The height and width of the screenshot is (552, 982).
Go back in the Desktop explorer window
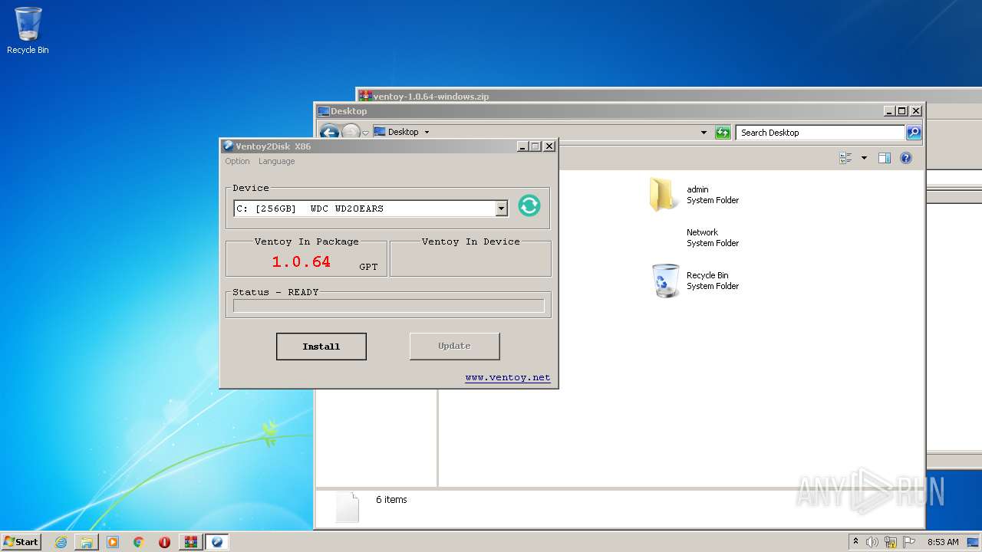click(x=329, y=132)
